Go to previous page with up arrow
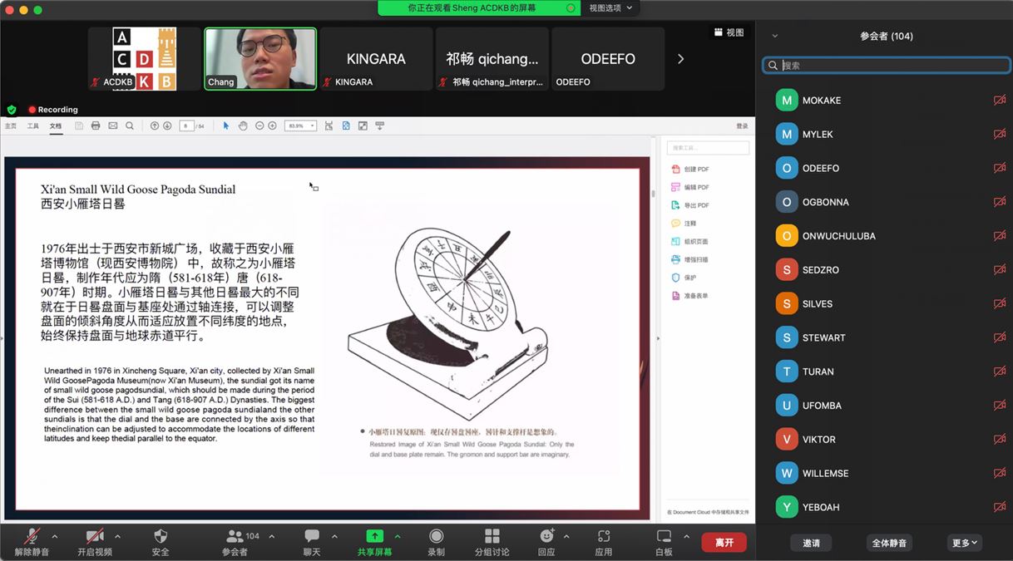Viewport: 1013px width, 561px height. click(155, 125)
